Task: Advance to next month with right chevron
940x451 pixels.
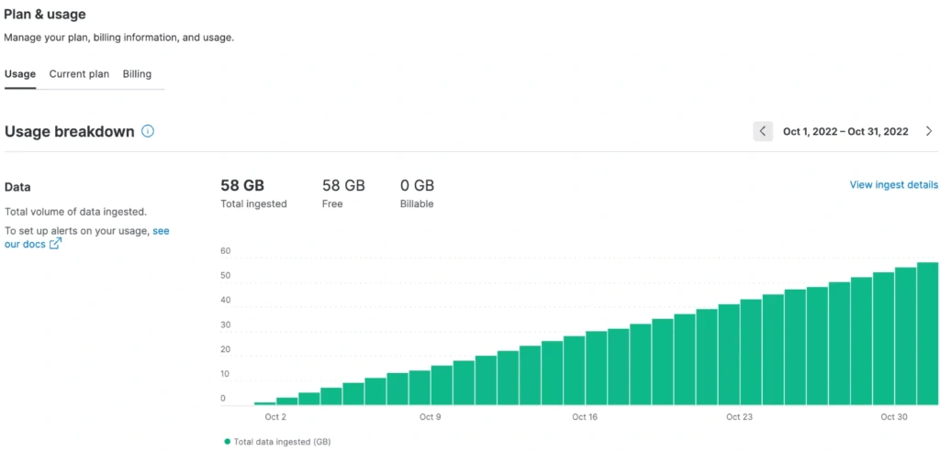Action: coord(928,131)
